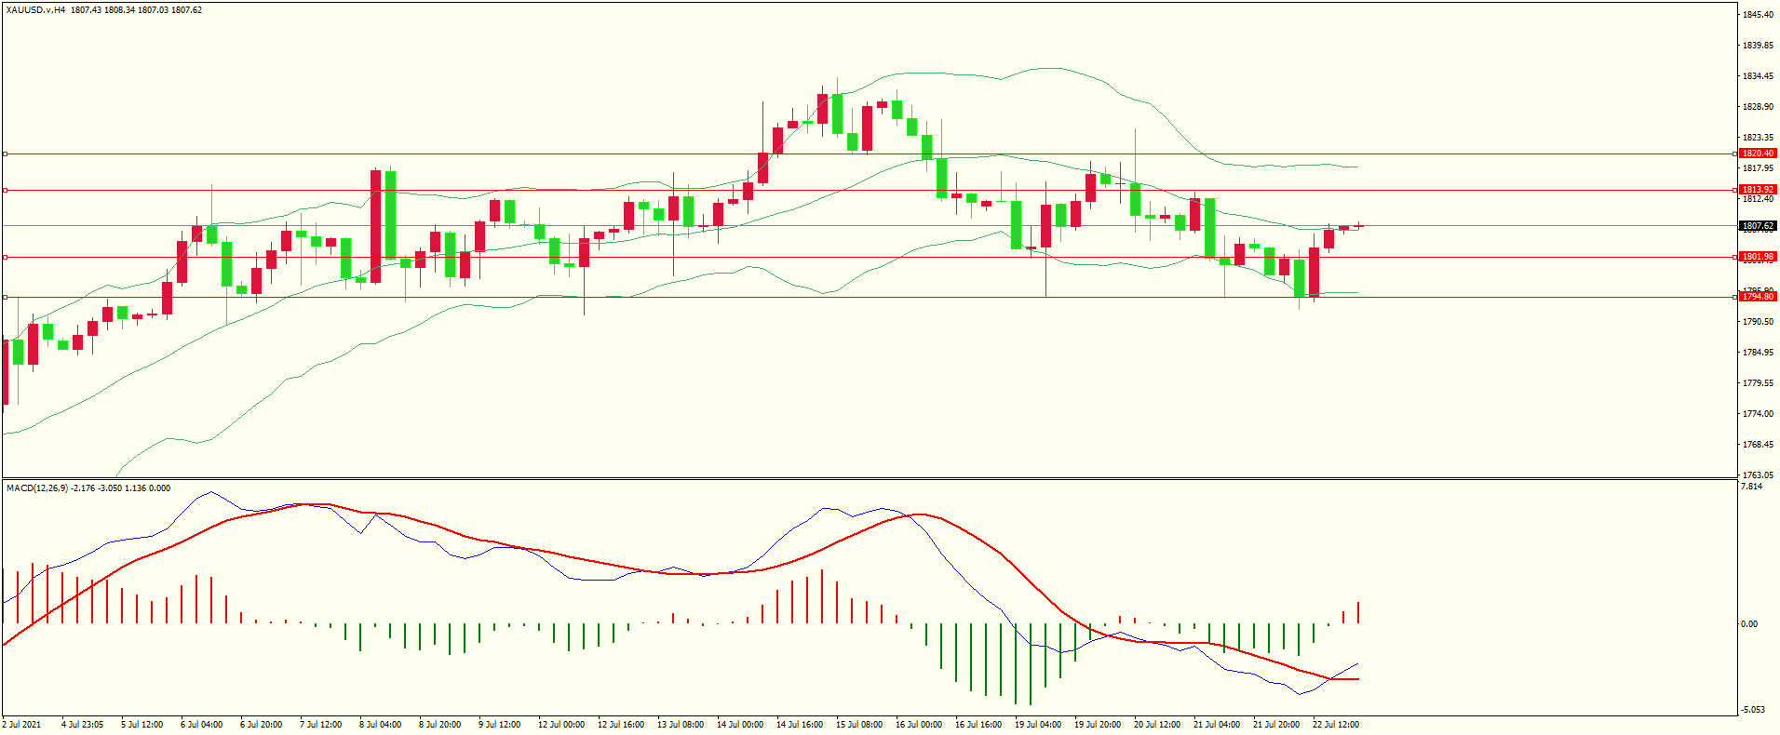
Task: Click left handle of 1801.98 horizontal line
Action: [5, 257]
